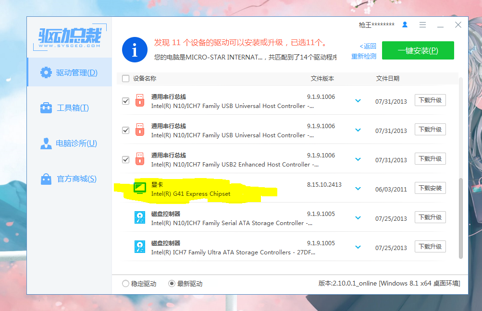Open the 官方商城(S) section
This screenshot has height=311, width=482.
point(70,179)
